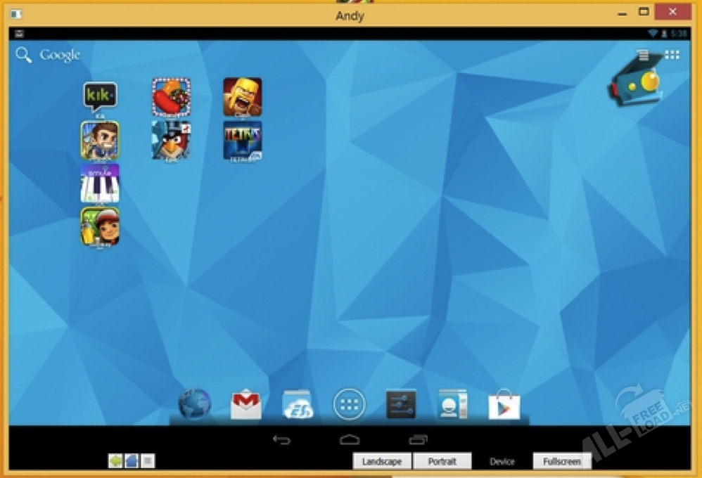Viewport: 702px width, 478px height.
Task: Open Clash of Clans game
Action: [x=243, y=97]
